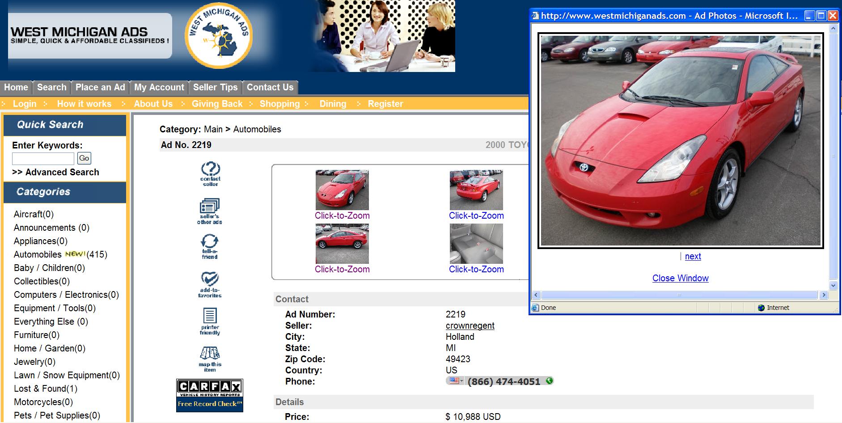Open the Furniture category
The image size is (842, 423).
[x=37, y=335]
